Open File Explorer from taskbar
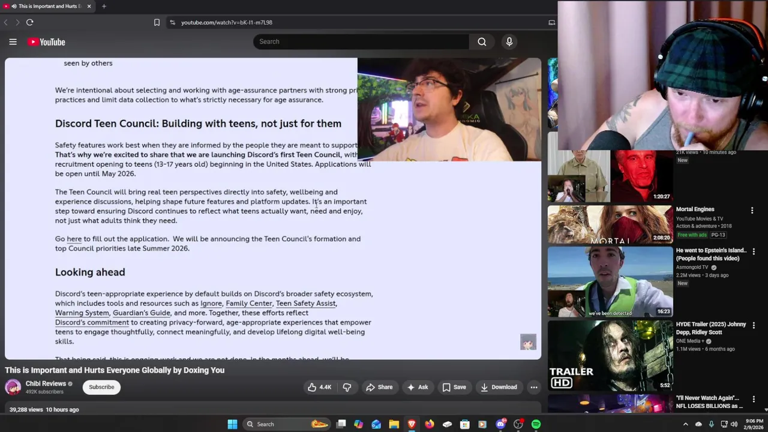Image resolution: width=768 pixels, height=432 pixels. [394, 424]
